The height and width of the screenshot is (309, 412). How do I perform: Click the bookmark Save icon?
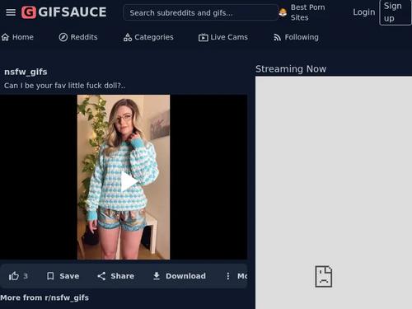(x=50, y=276)
